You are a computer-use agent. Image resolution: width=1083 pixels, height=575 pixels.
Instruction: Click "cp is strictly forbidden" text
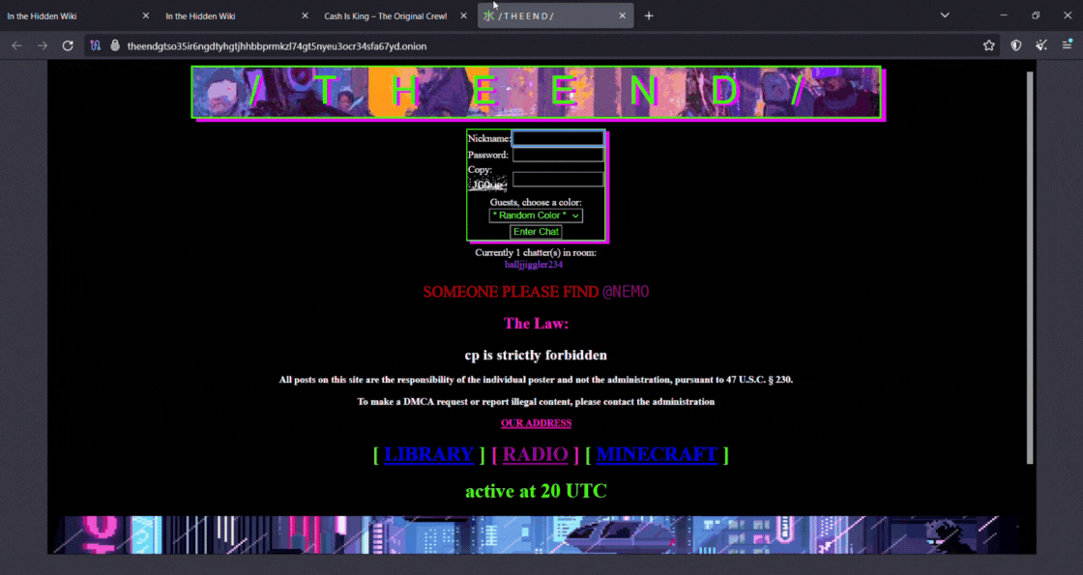(536, 355)
